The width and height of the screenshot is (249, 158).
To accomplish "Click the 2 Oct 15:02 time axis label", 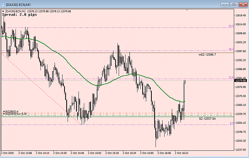I will point(95,153).
